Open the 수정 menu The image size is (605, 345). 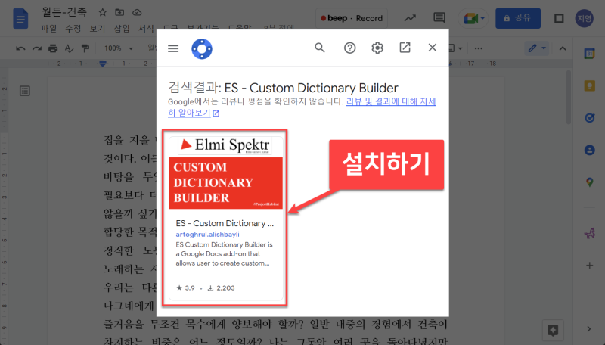[73, 29]
